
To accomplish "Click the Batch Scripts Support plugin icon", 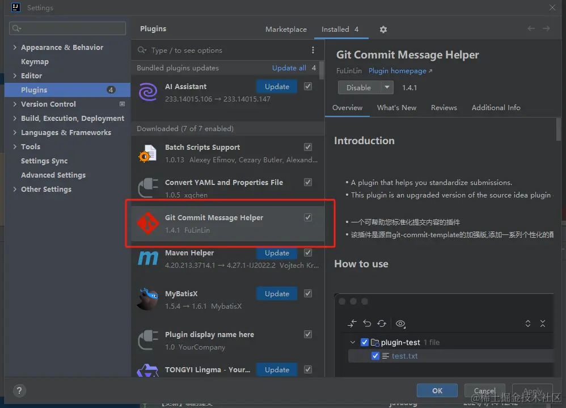I will 147,153.
